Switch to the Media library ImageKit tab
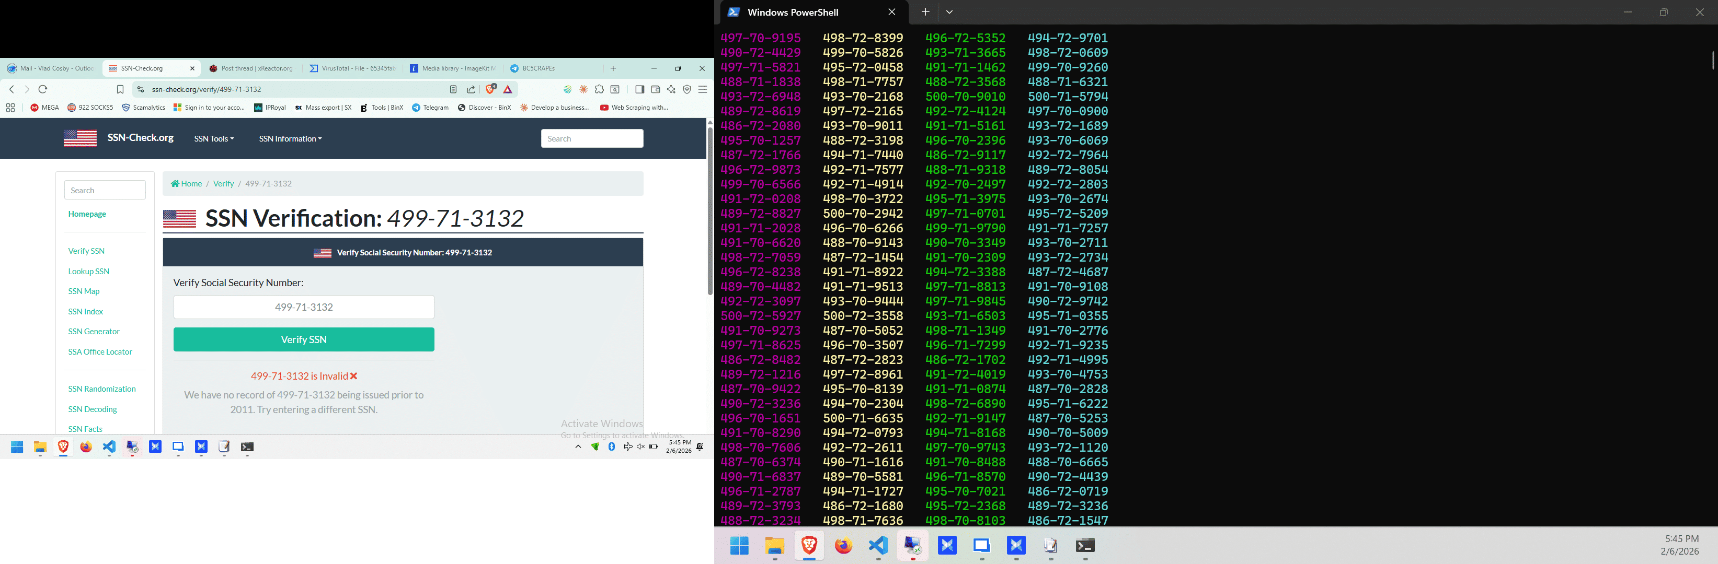The height and width of the screenshot is (564, 1718). coord(453,68)
